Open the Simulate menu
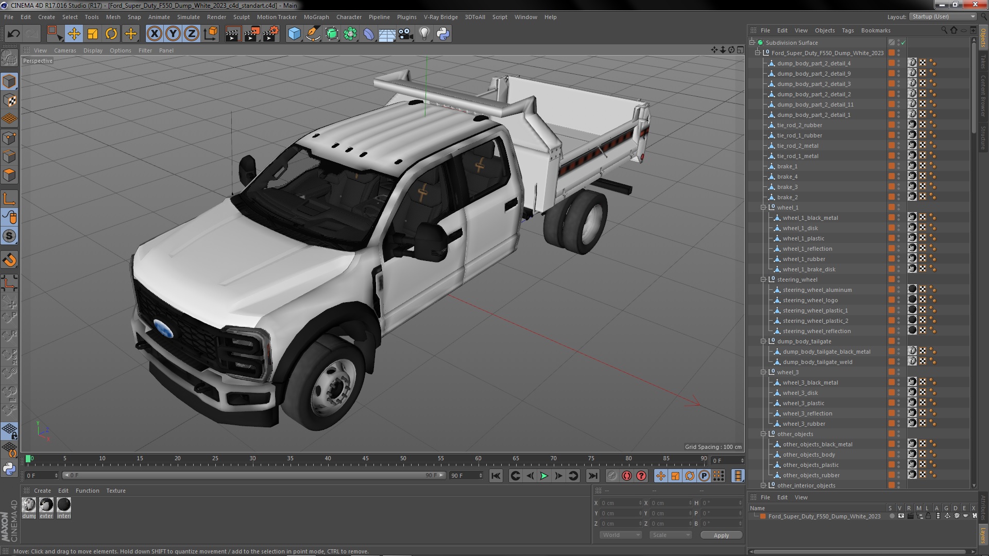 pyautogui.click(x=188, y=17)
